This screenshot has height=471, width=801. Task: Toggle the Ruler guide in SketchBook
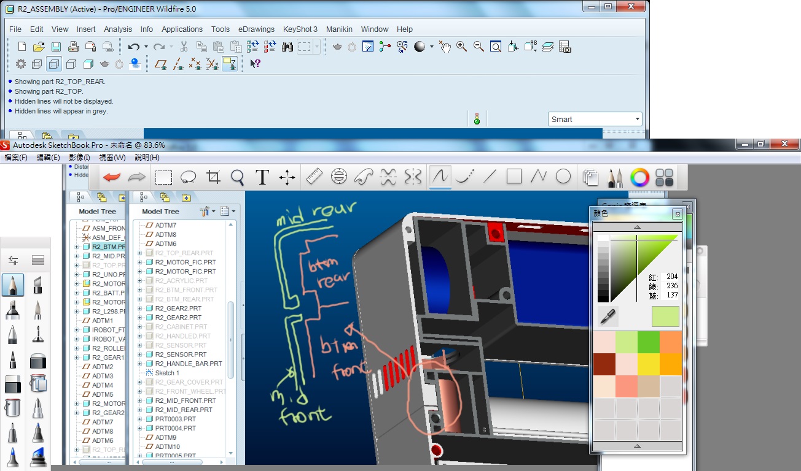314,177
